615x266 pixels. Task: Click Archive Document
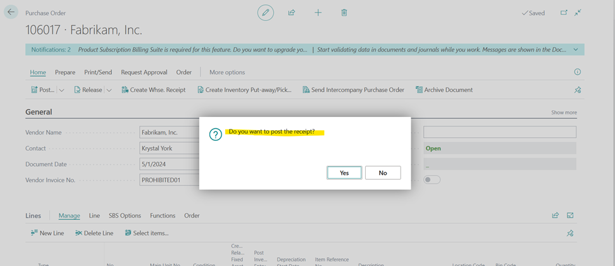(444, 89)
